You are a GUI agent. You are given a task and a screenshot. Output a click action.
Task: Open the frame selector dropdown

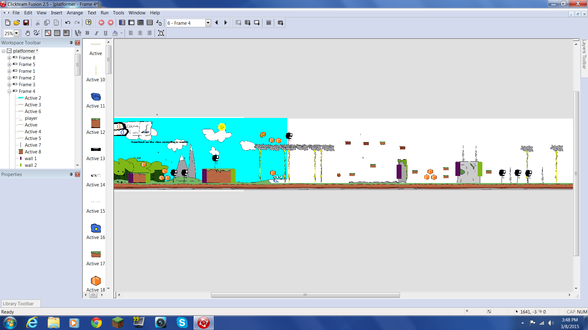pyautogui.click(x=208, y=23)
